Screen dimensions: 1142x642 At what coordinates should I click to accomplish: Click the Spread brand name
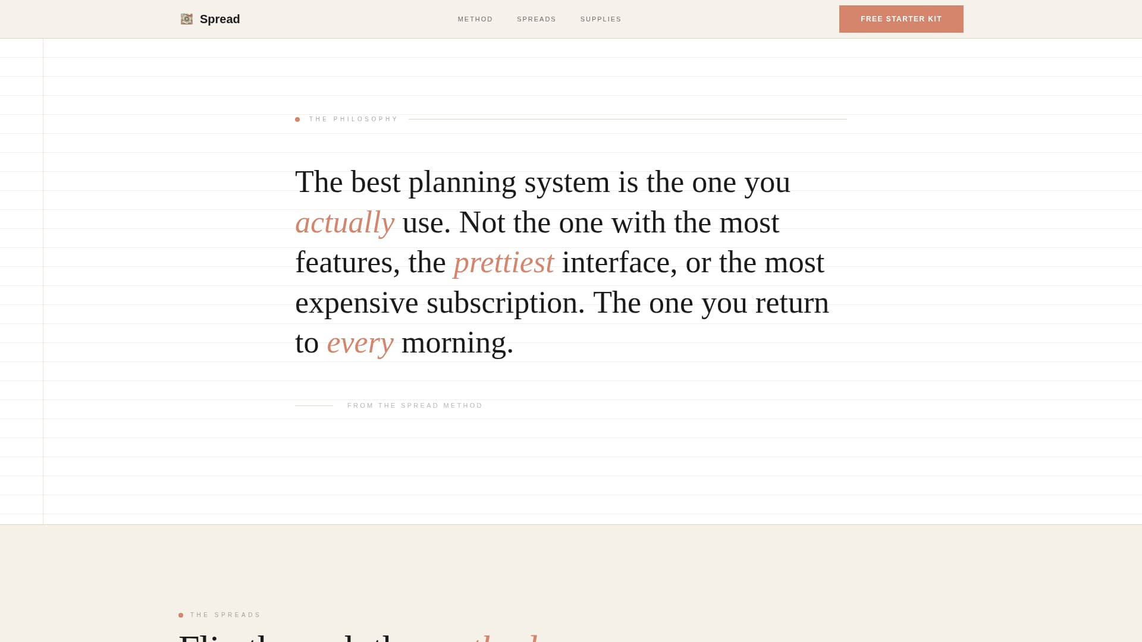[219, 19]
